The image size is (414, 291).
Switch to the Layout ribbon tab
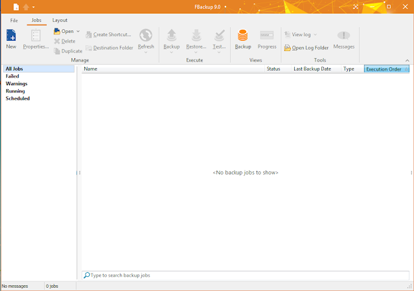(x=60, y=20)
